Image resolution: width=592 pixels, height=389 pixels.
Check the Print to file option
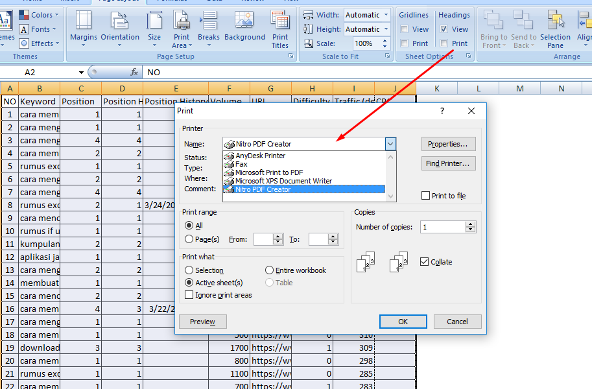[425, 196]
